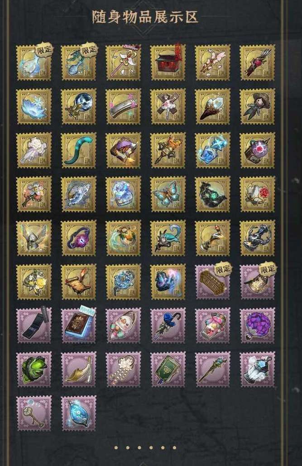
Task: Select the green frog accessory stamp
Action: click(x=34, y=370)
